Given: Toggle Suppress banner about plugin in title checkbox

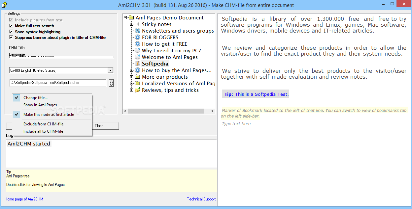Looking at the screenshot, I should 11,38.
